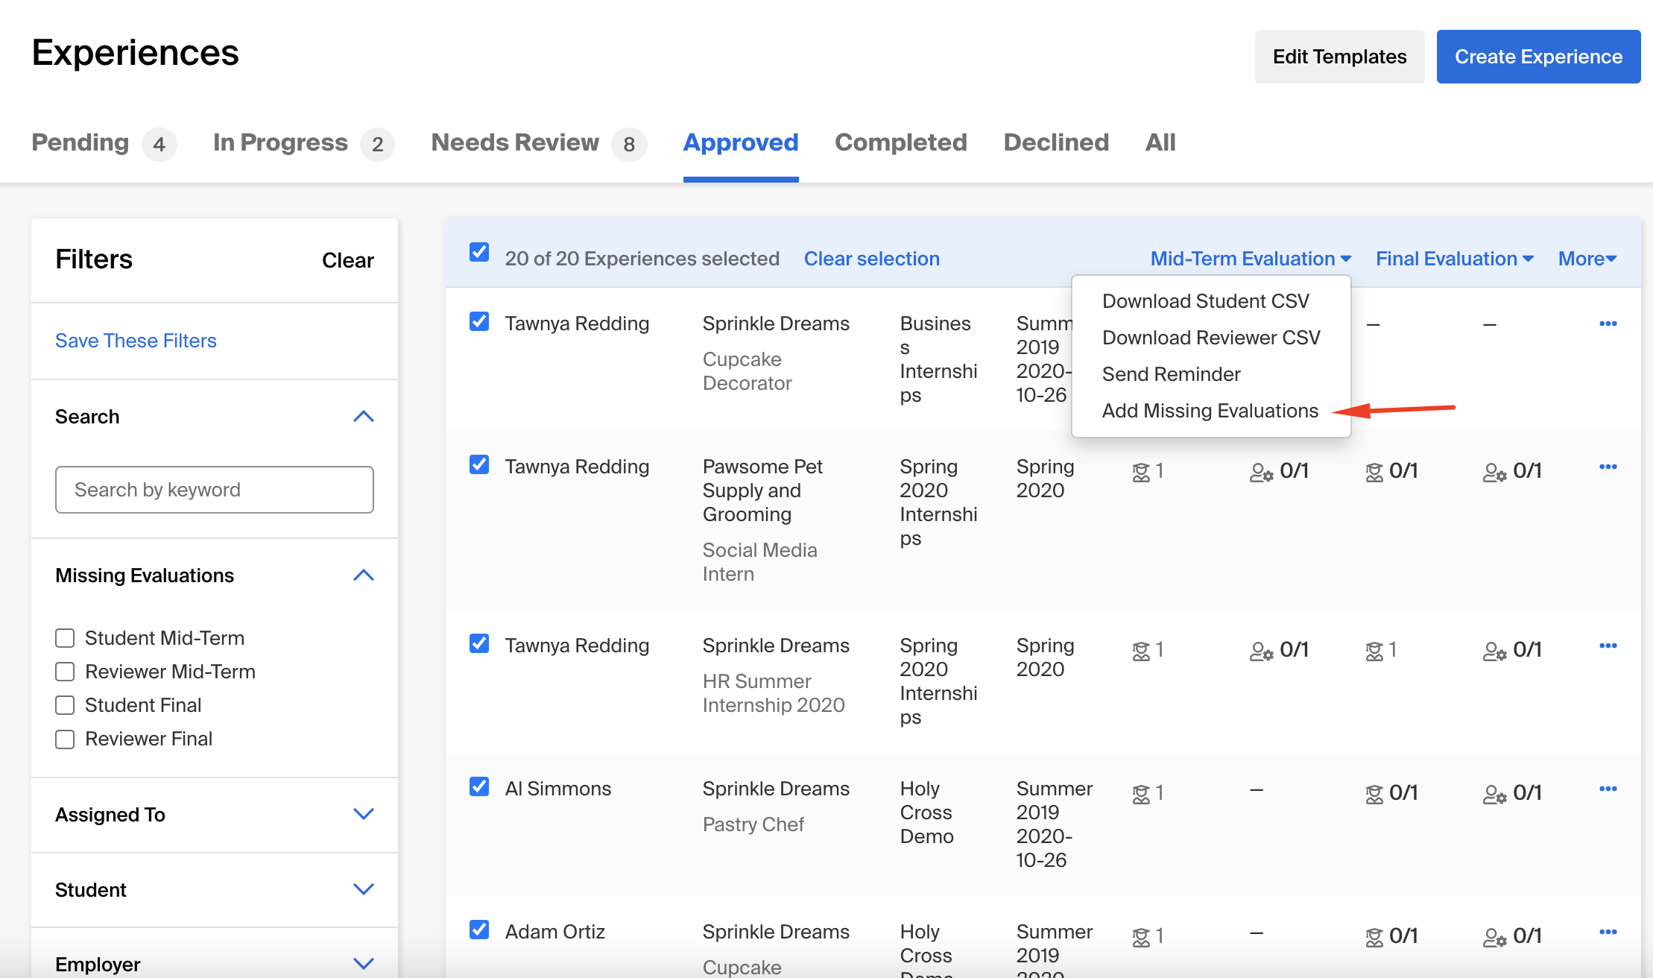1653x978 pixels.
Task: Click Al Simmons student name
Action: (x=557, y=789)
